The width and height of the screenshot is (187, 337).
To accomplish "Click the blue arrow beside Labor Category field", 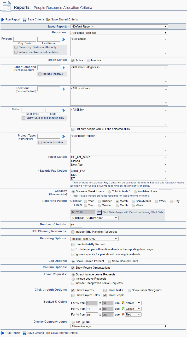I will click(x=63, y=68).
